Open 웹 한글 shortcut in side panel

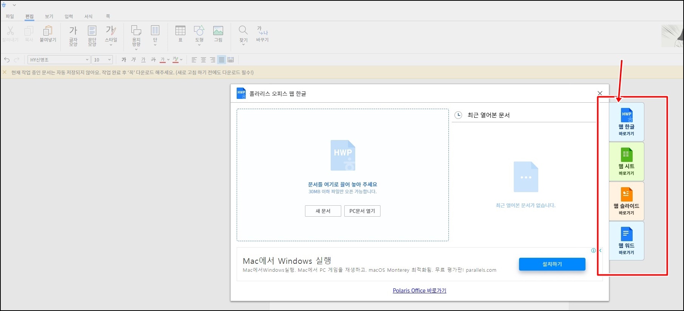coord(626,122)
